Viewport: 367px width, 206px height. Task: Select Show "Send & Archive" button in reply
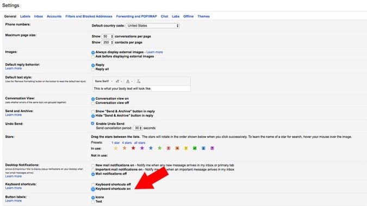(x=93, y=112)
